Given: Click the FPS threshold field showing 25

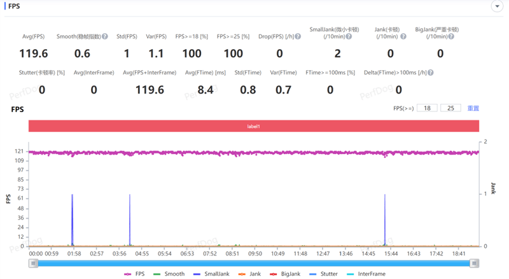Looking at the screenshot, I should pos(450,108).
